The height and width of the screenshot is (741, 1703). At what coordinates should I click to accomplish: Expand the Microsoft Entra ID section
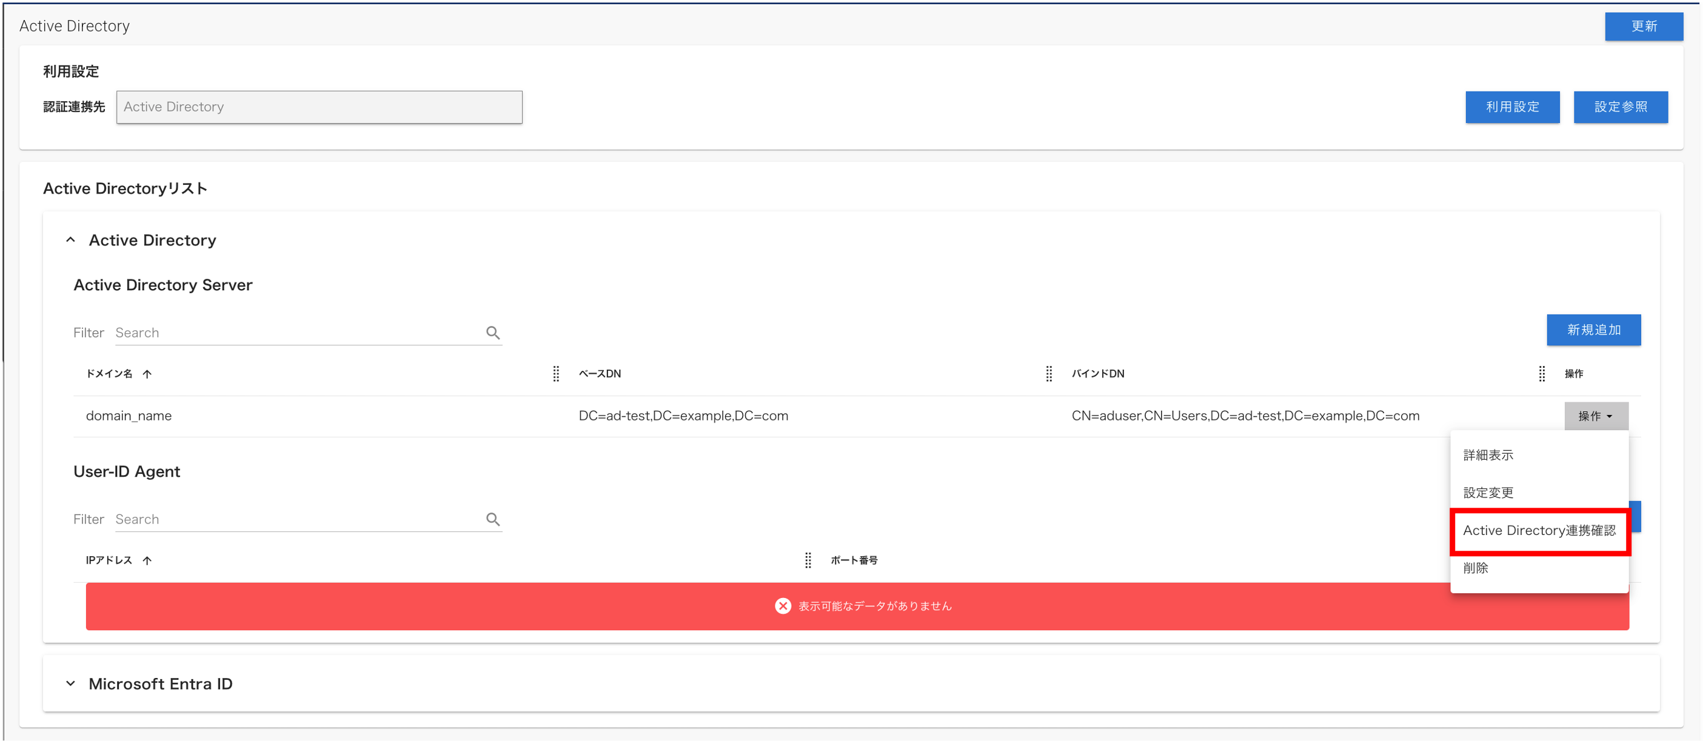pos(71,683)
